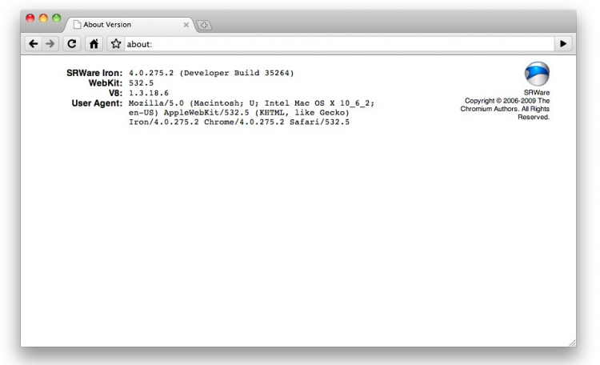Click the SRWare Iron globe logo
This screenshot has width=600, height=365.
(537, 74)
